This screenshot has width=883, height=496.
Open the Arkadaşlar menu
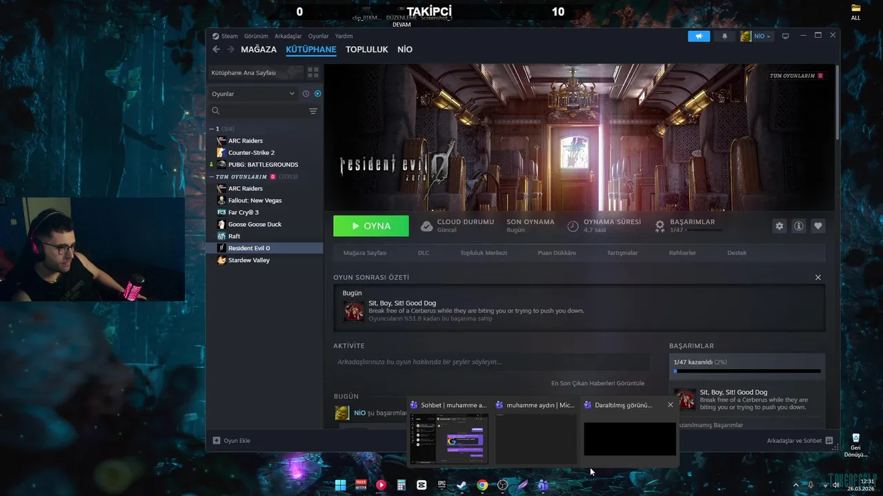click(288, 36)
